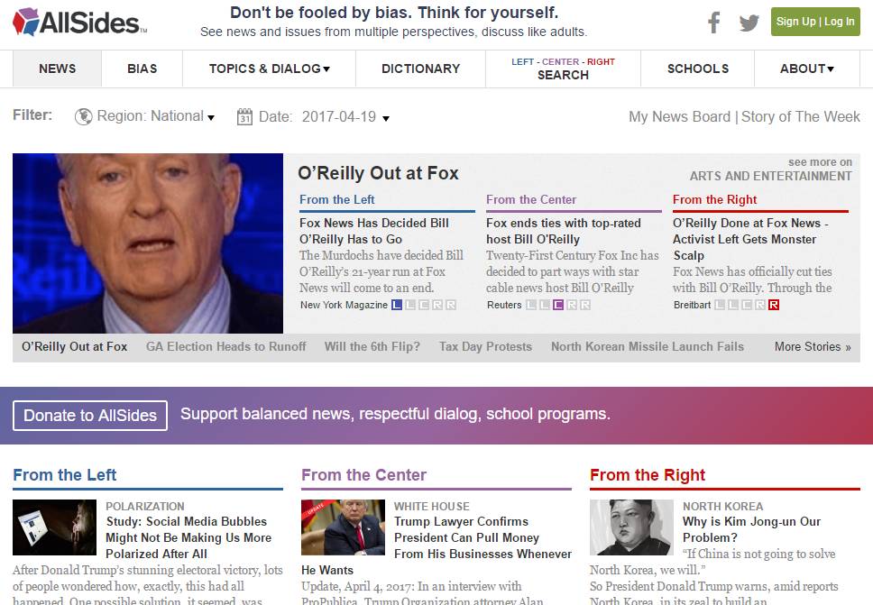Click the globe icon beside Region
Image resolution: width=873 pixels, height=605 pixels.
point(84,116)
